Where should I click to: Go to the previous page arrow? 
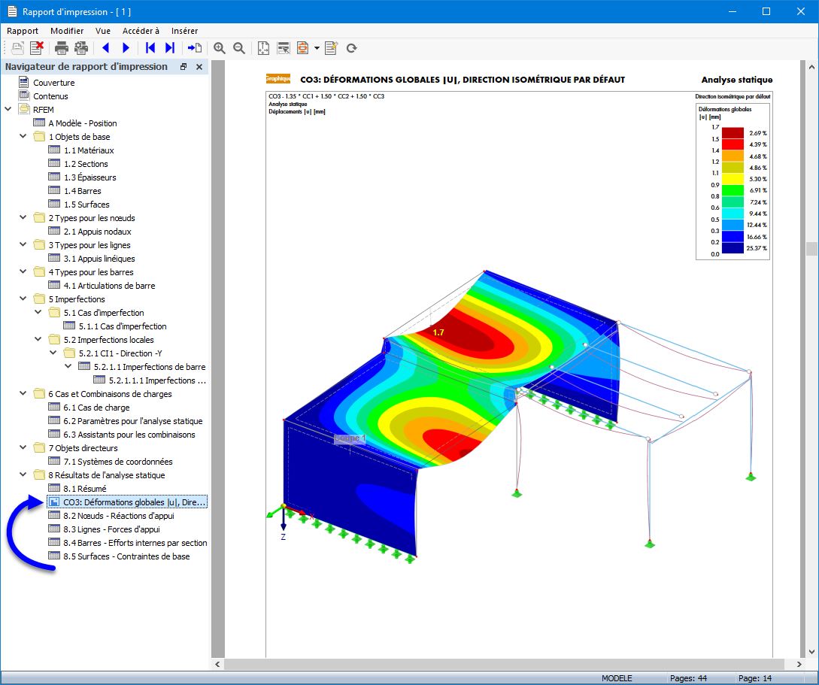[x=105, y=48]
